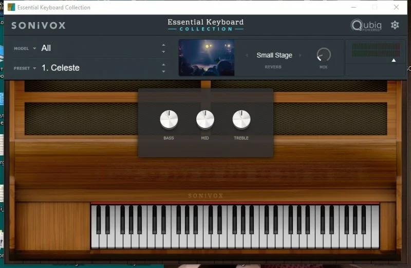Click the Qubiq powered logo
Screen dimensions: 411x268
[366, 25]
